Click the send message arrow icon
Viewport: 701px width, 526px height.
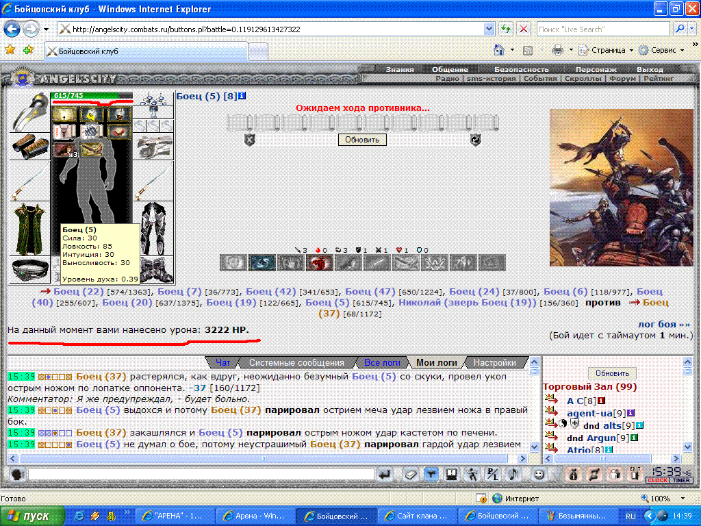click(x=385, y=474)
